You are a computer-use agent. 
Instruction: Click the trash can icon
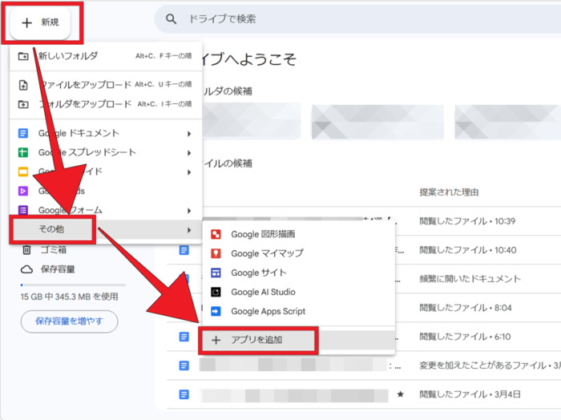tap(26, 250)
